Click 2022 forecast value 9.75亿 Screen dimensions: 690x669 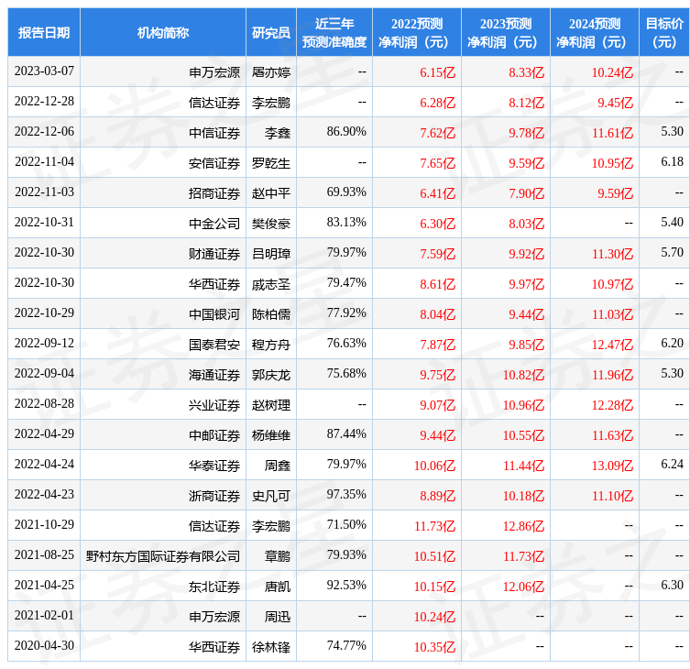[437, 375]
